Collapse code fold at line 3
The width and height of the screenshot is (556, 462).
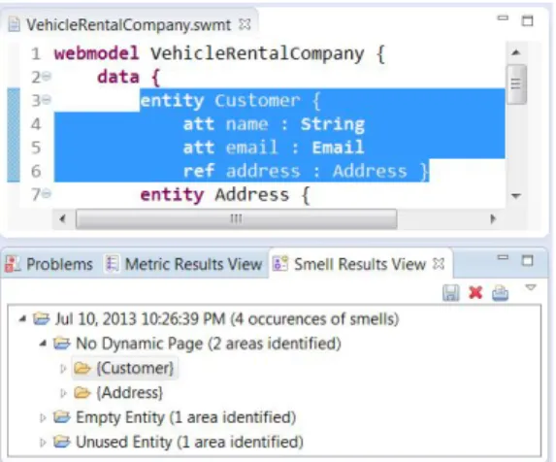pyautogui.click(x=47, y=100)
